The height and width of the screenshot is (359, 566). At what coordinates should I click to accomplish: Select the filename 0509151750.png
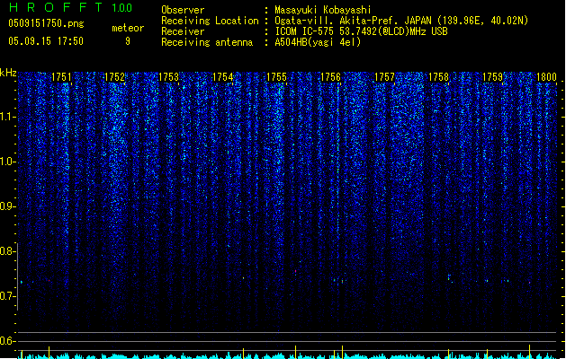pyautogui.click(x=46, y=24)
